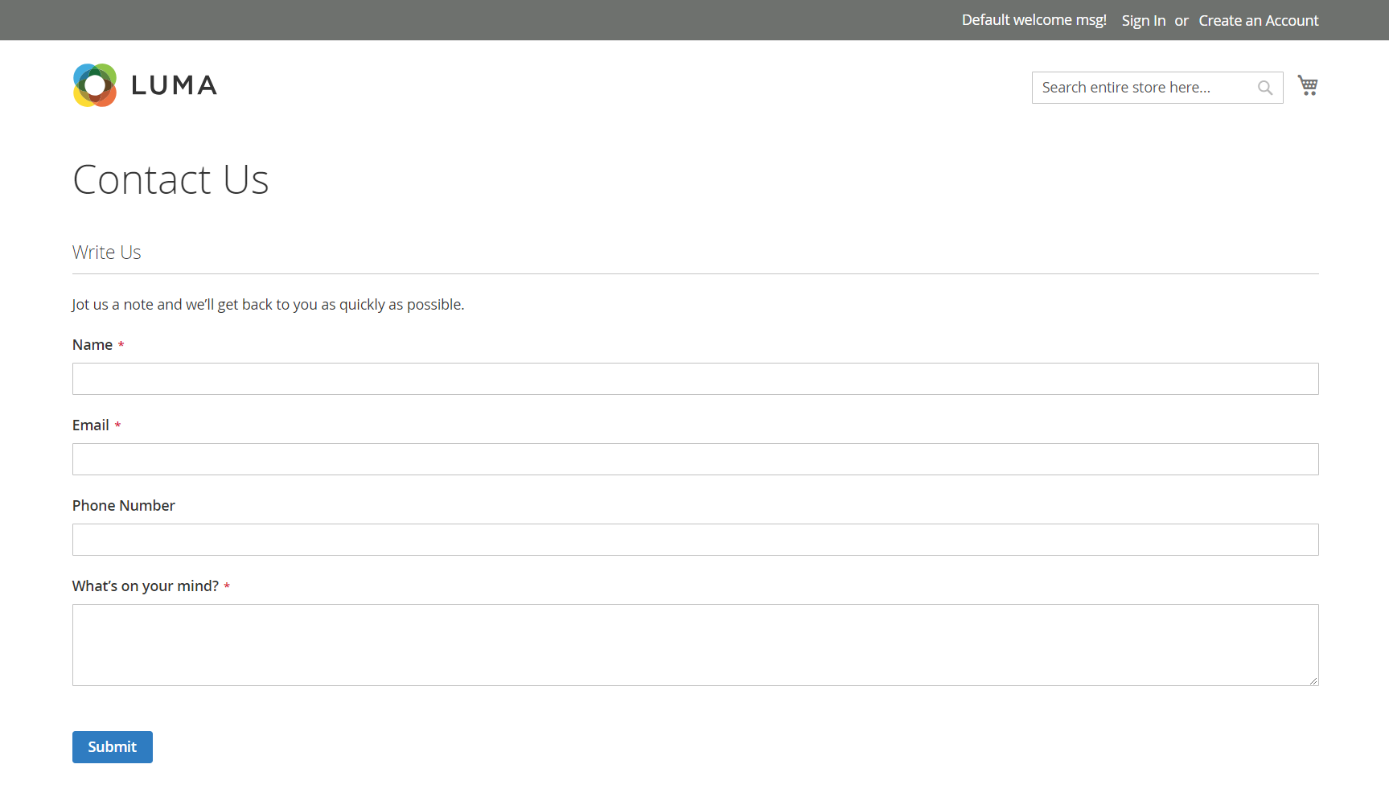Click the What's on your mind textarea
The width and height of the screenshot is (1389, 793).
pos(696,645)
